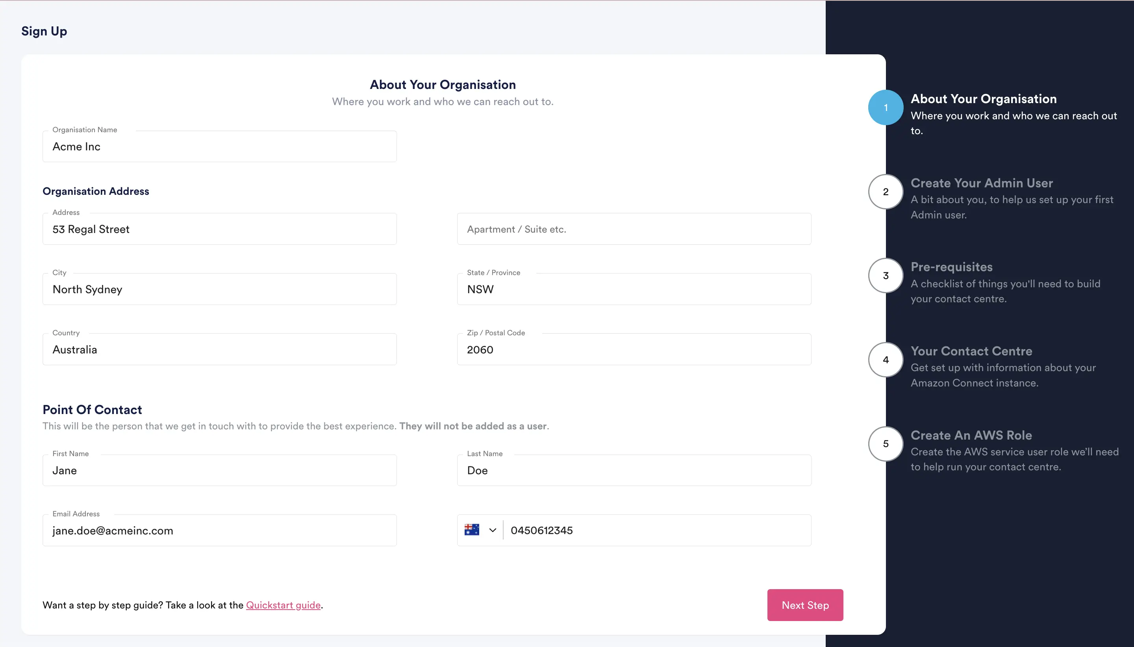Select the step 3 Pre-requisites circle
The image size is (1134, 647).
886,275
